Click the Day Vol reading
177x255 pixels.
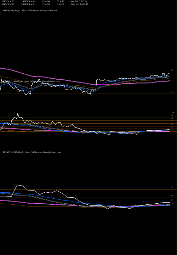(79, 4)
